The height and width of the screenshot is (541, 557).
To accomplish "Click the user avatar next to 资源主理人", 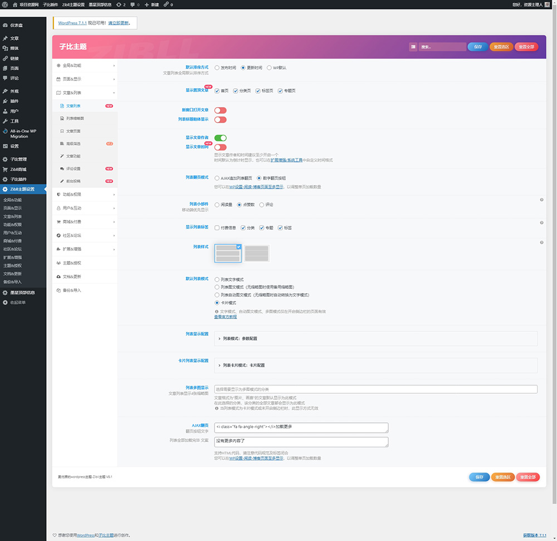I will tap(547, 4).
